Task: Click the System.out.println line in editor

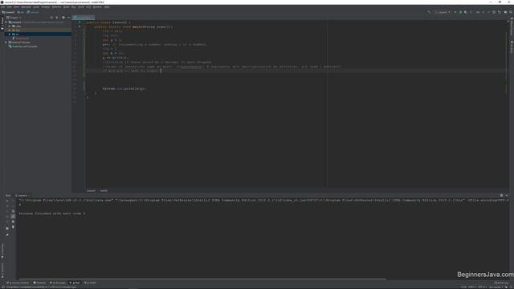Action: (x=124, y=88)
